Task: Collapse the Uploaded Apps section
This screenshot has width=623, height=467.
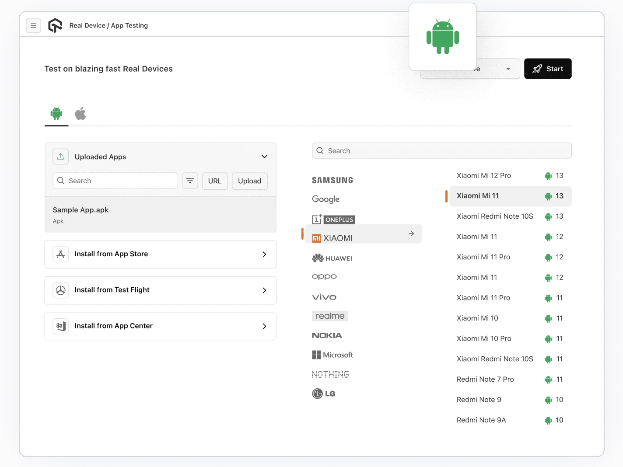Action: (x=264, y=156)
